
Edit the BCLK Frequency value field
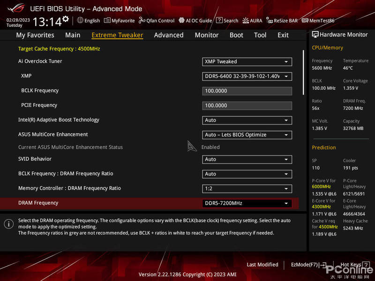247,90
